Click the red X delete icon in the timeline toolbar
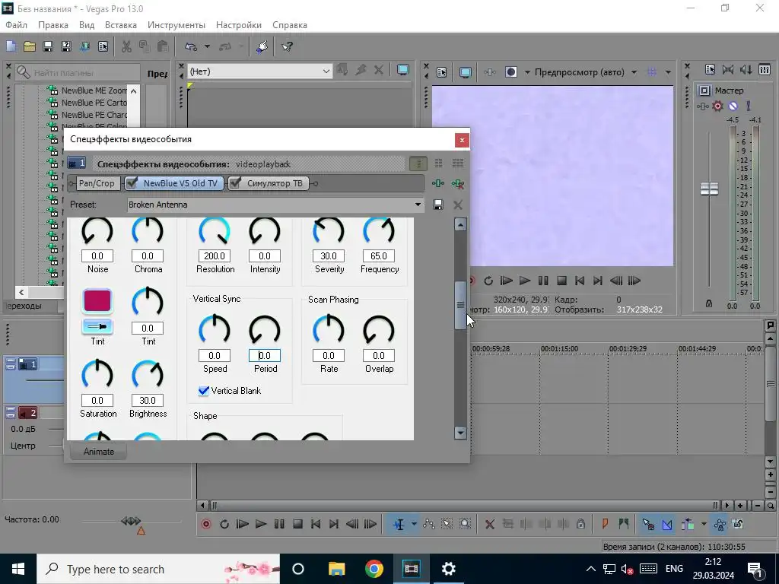Viewport: 779px width, 584px height. tap(489, 524)
